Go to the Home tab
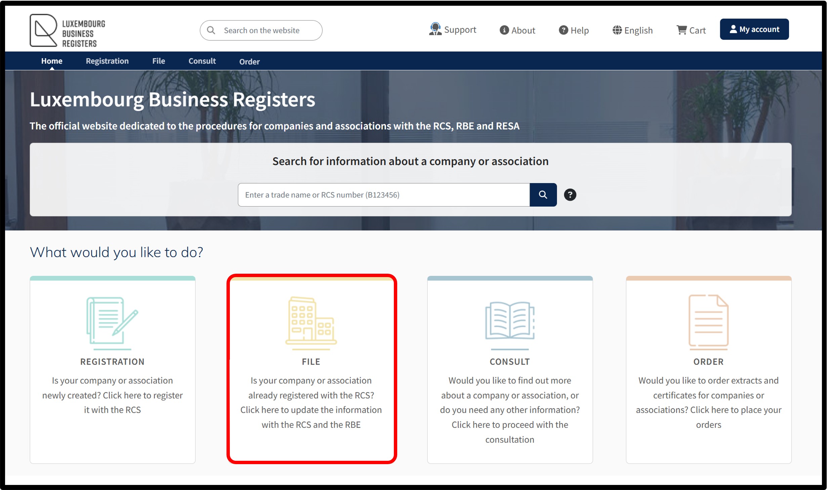The height and width of the screenshot is (490, 827). 52,61
